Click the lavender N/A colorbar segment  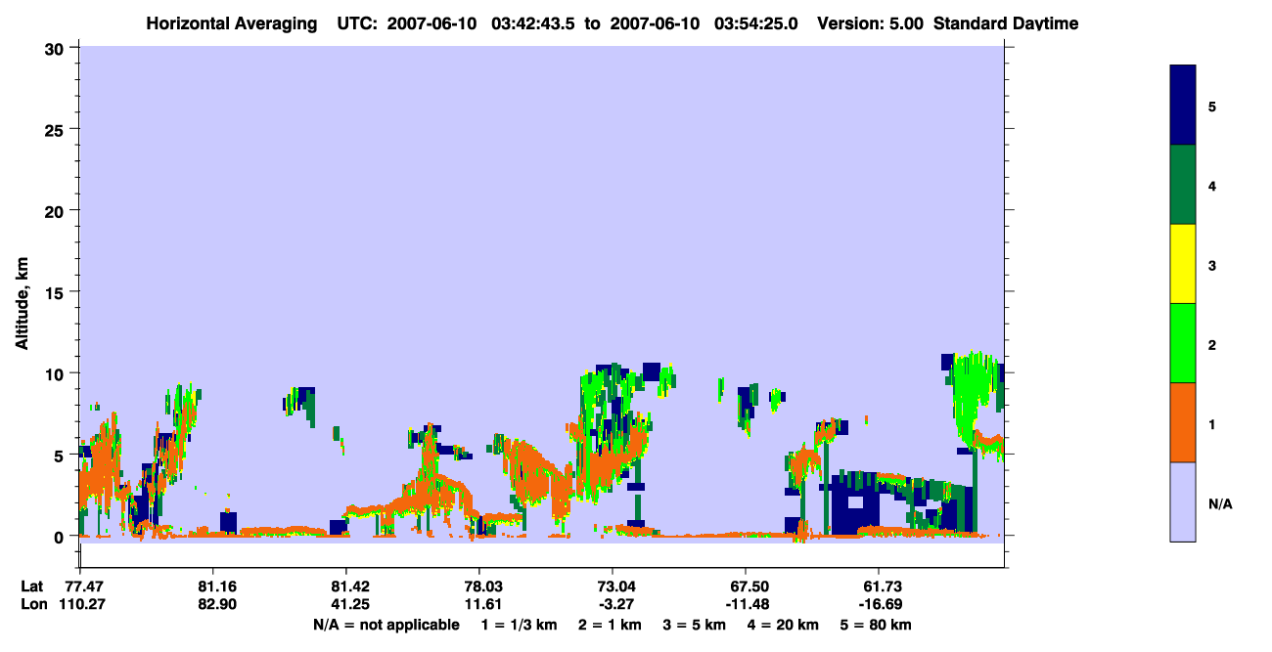[1183, 501]
